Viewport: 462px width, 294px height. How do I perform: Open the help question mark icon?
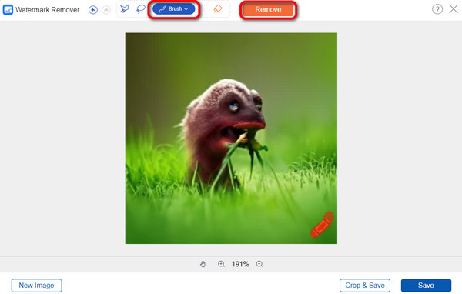[437, 9]
